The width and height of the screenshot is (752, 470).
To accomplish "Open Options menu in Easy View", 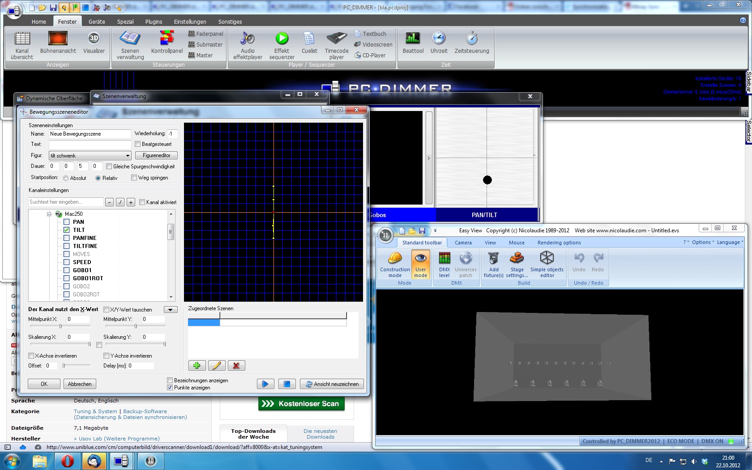I will [x=703, y=242].
